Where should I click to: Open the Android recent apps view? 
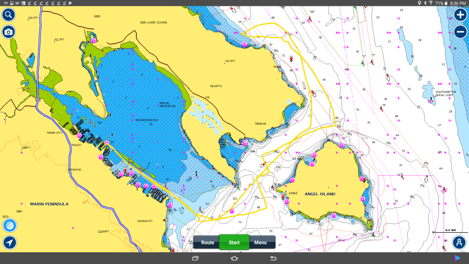tap(195, 258)
